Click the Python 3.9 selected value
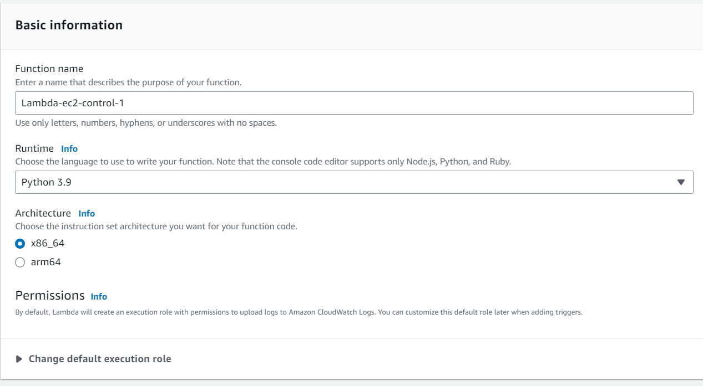703x386 pixels. click(x=47, y=182)
